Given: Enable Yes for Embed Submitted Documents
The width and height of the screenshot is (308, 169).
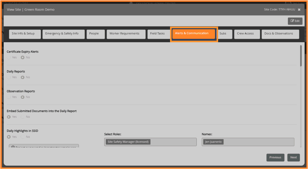Looking at the screenshot, I should (x=9, y=117).
